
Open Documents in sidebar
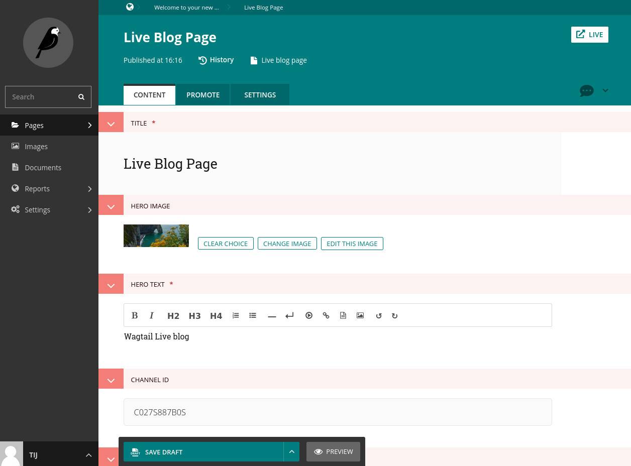coord(49,167)
